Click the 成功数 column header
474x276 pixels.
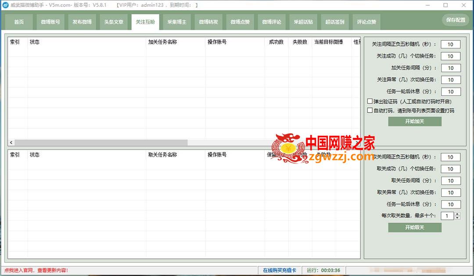click(x=276, y=42)
